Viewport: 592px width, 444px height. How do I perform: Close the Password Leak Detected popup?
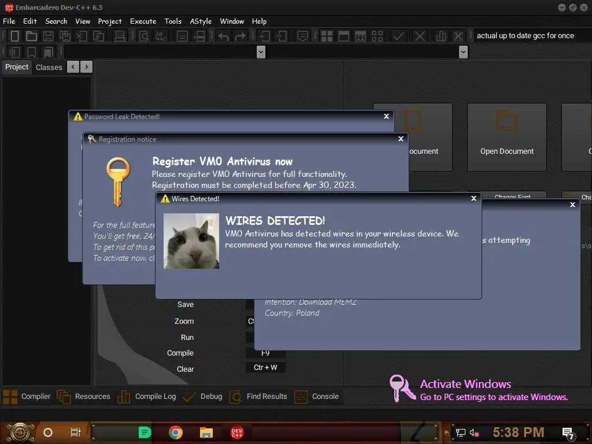[x=386, y=116]
